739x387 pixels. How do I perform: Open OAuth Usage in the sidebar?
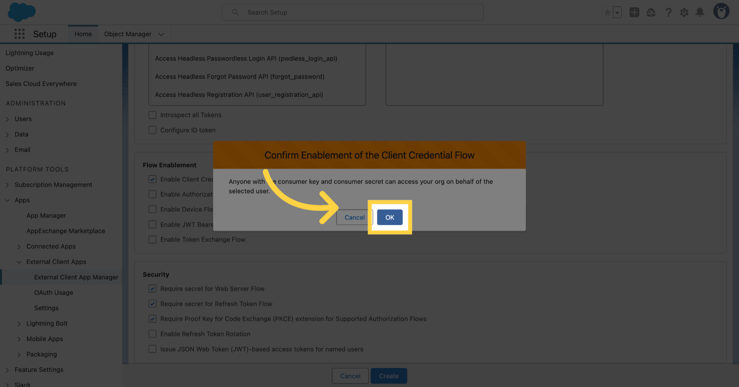coord(54,293)
